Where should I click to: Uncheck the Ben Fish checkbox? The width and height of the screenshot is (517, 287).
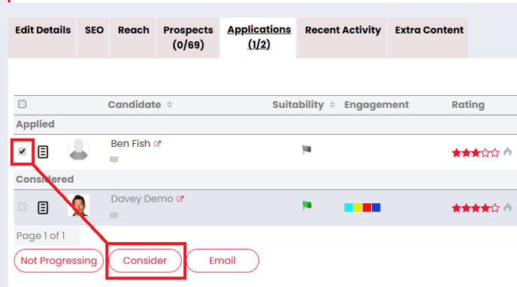pyautogui.click(x=22, y=151)
